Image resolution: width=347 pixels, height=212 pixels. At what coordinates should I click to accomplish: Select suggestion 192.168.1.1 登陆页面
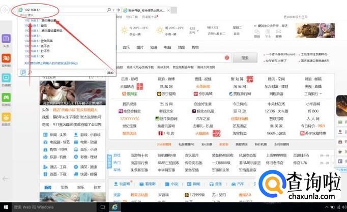pos(39,41)
